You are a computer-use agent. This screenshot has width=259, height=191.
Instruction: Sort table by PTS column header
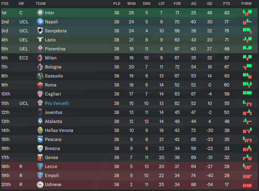pos(226,4)
